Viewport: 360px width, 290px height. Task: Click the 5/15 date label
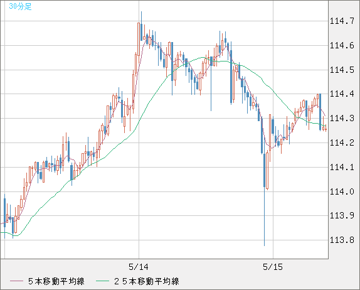pos(273,267)
